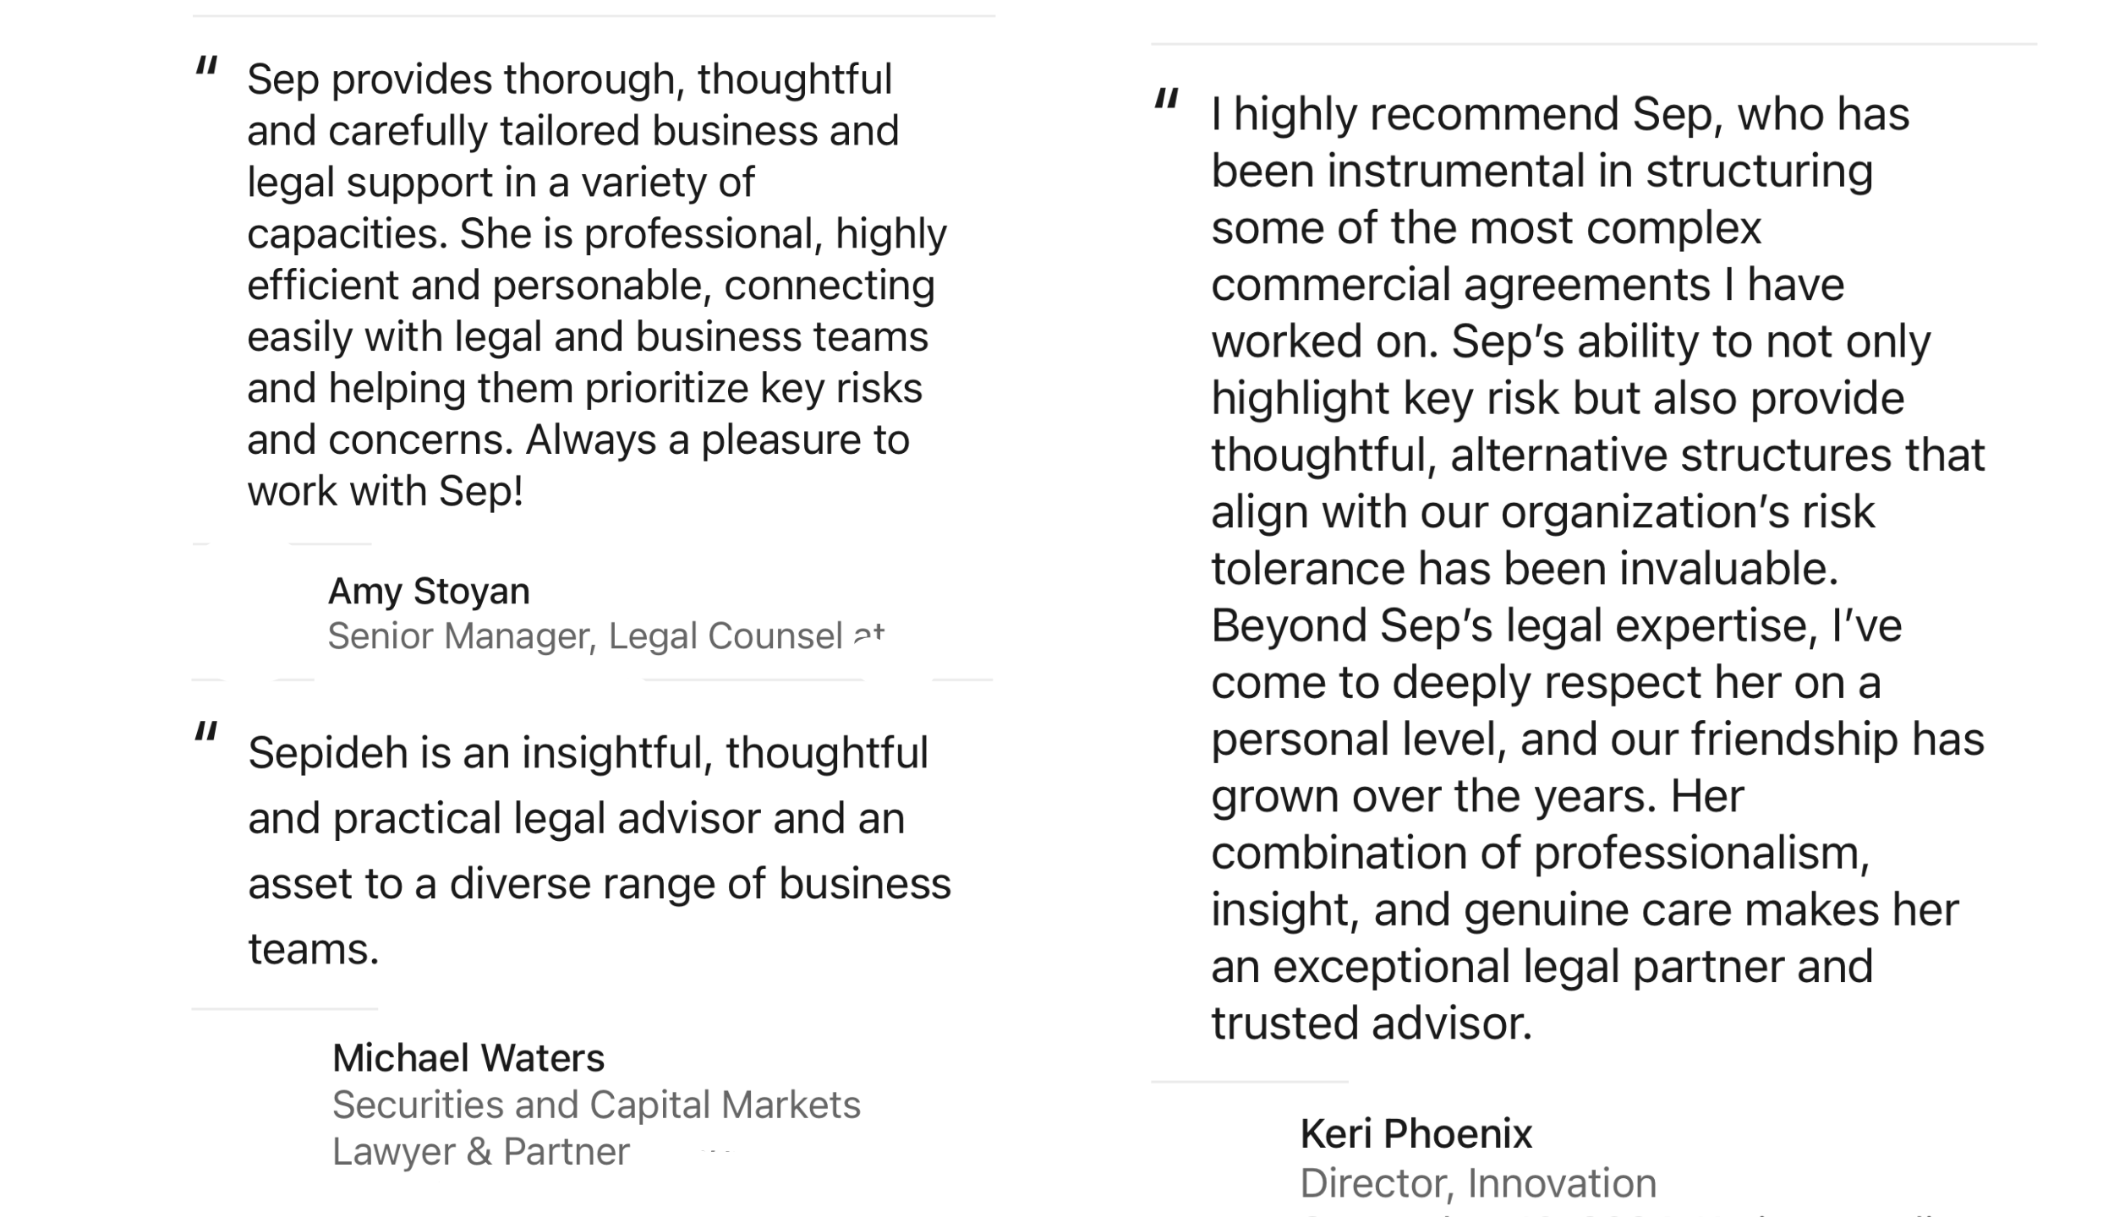Click the word "teams." ending Michael's quote
Image resolution: width=2114 pixels, height=1217 pixels.
click(x=314, y=949)
